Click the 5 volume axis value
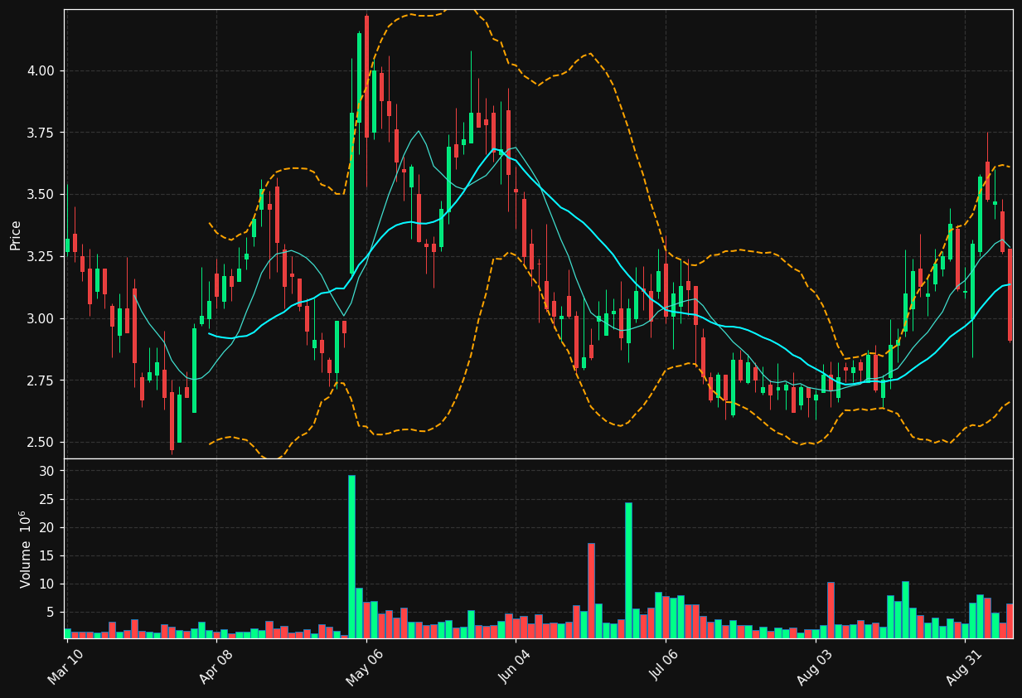 click(52, 612)
